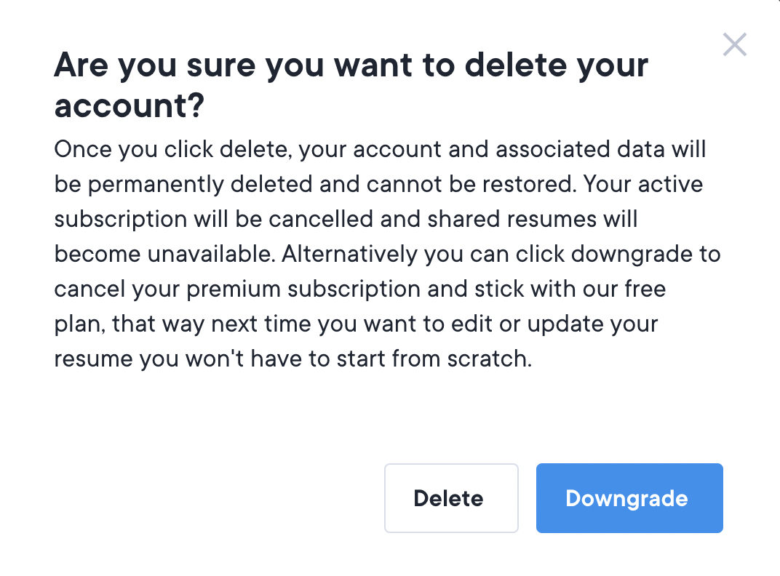Viewport: 780px width, 576px height.
Task: Choose the blue Downgrade button
Action: click(629, 498)
